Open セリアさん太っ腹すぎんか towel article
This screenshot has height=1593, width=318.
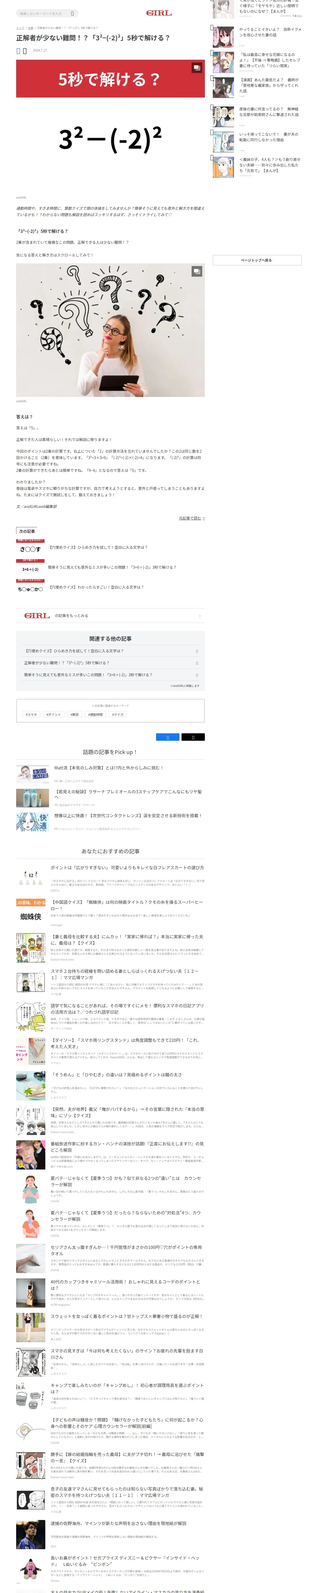[x=126, y=1251]
